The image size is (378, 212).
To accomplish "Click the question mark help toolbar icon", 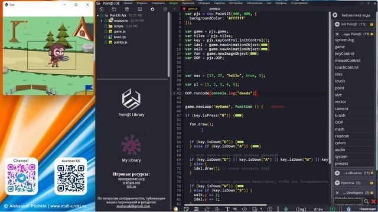I will pyautogui.click(x=165, y=9).
